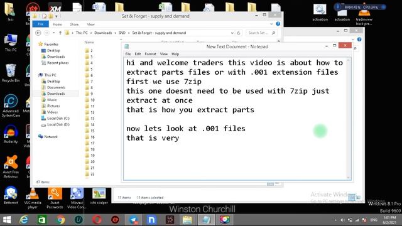Refresh the Set & Forget folder view
This screenshot has width=402, height=226.
click(x=239, y=33)
